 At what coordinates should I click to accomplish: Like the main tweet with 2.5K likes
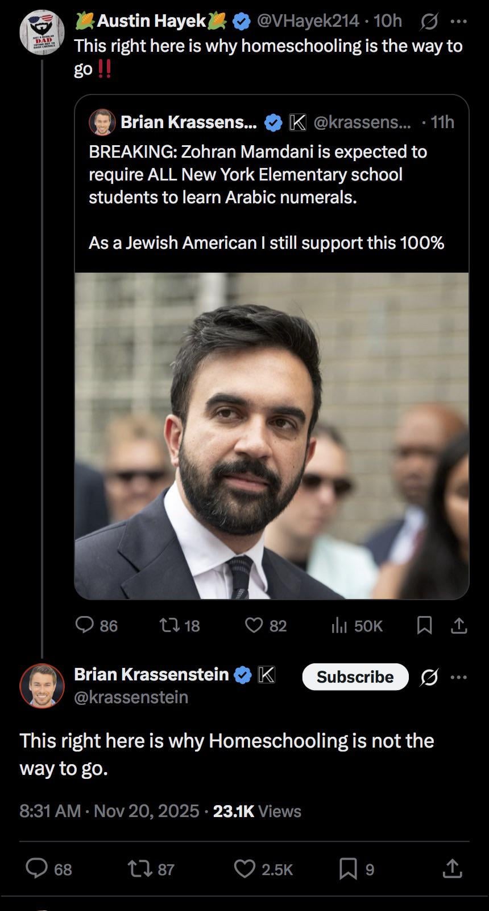click(x=245, y=869)
